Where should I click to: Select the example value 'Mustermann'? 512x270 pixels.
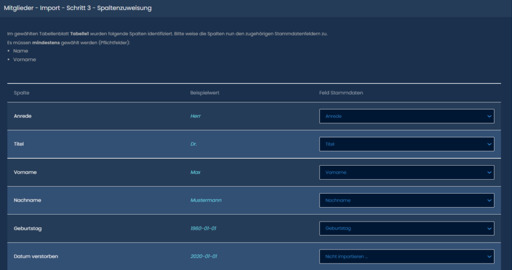pyautogui.click(x=205, y=200)
